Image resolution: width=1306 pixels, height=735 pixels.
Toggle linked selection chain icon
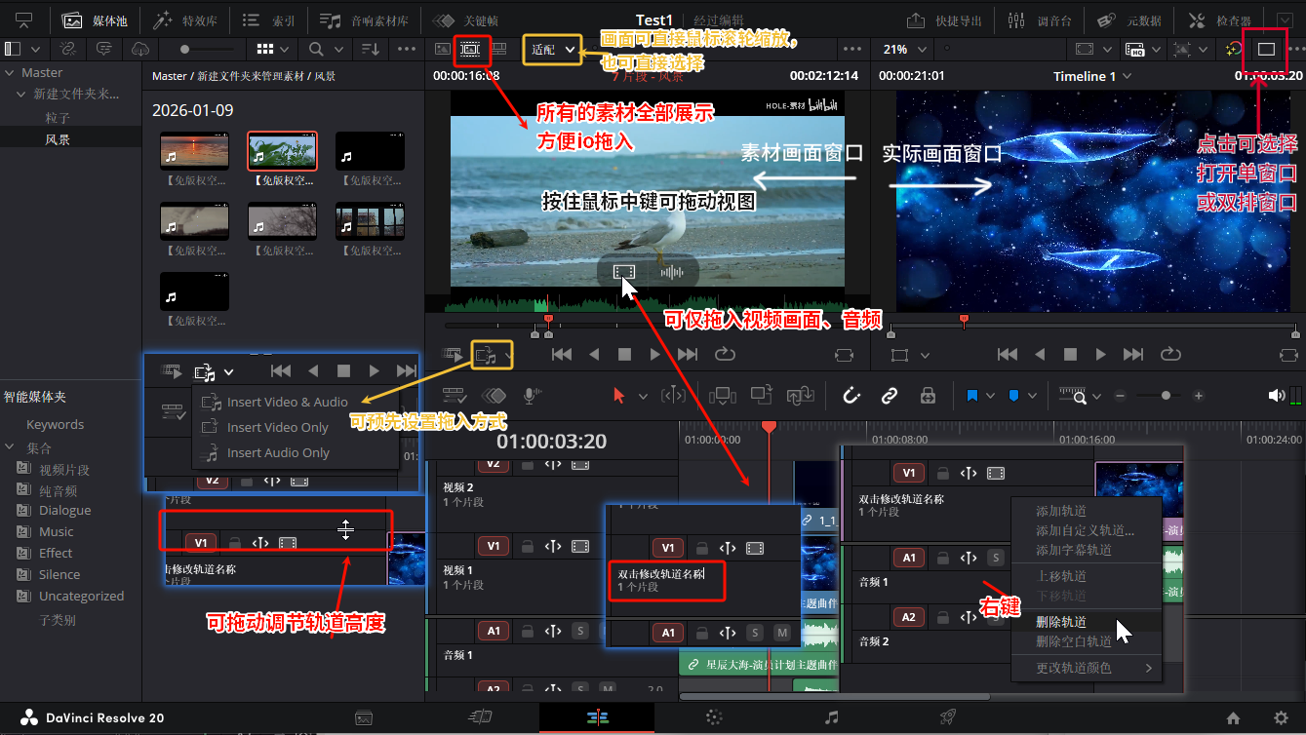pyautogui.click(x=890, y=396)
